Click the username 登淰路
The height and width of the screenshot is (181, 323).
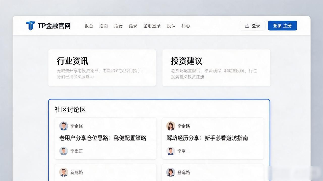click(x=184, y=172)
